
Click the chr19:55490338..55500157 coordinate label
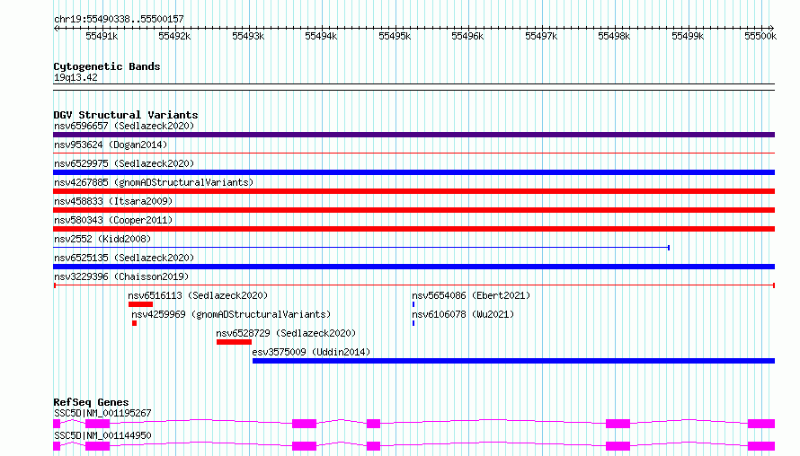coord(119,19)
